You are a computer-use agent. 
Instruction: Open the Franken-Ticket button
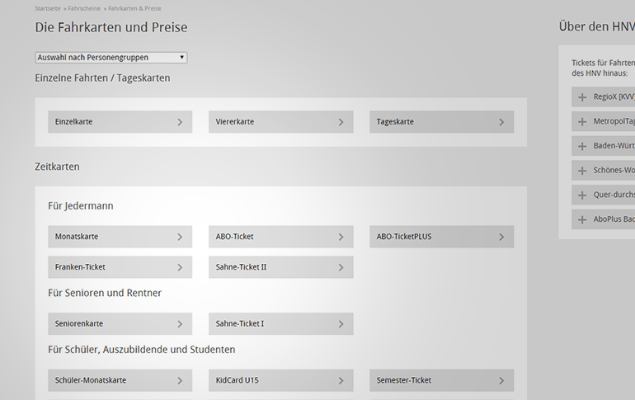click(x=120, y=267)
